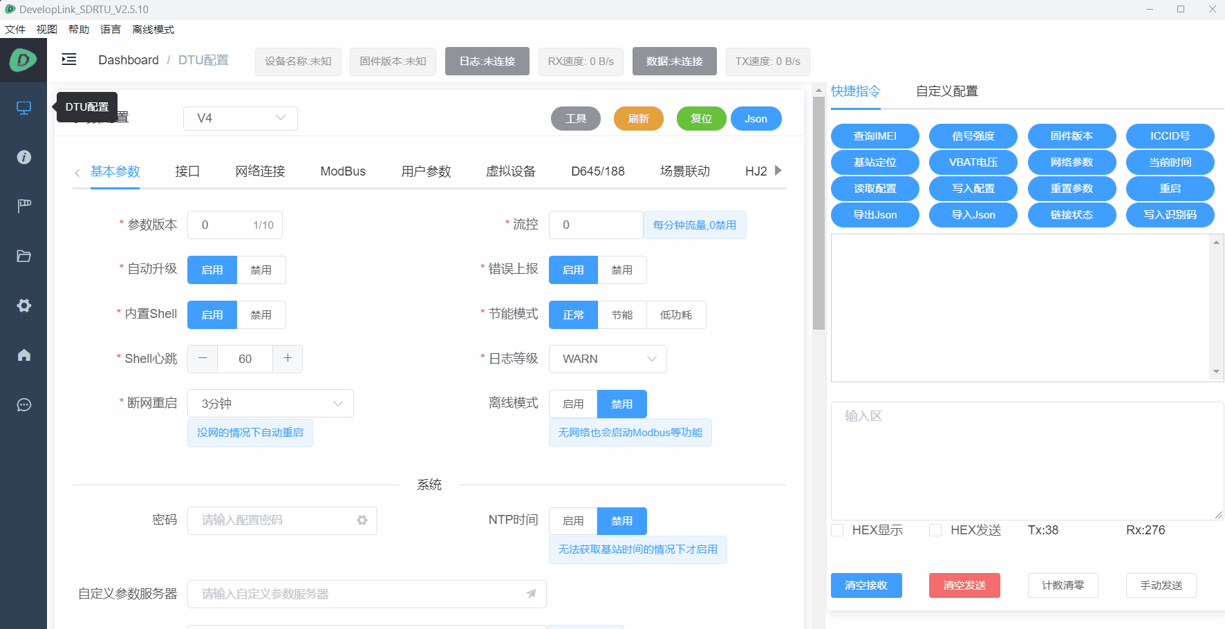This screenshot has height=629, width=1225.
Task: Click the home icon in the sidebar
Action: coord(24,355)
